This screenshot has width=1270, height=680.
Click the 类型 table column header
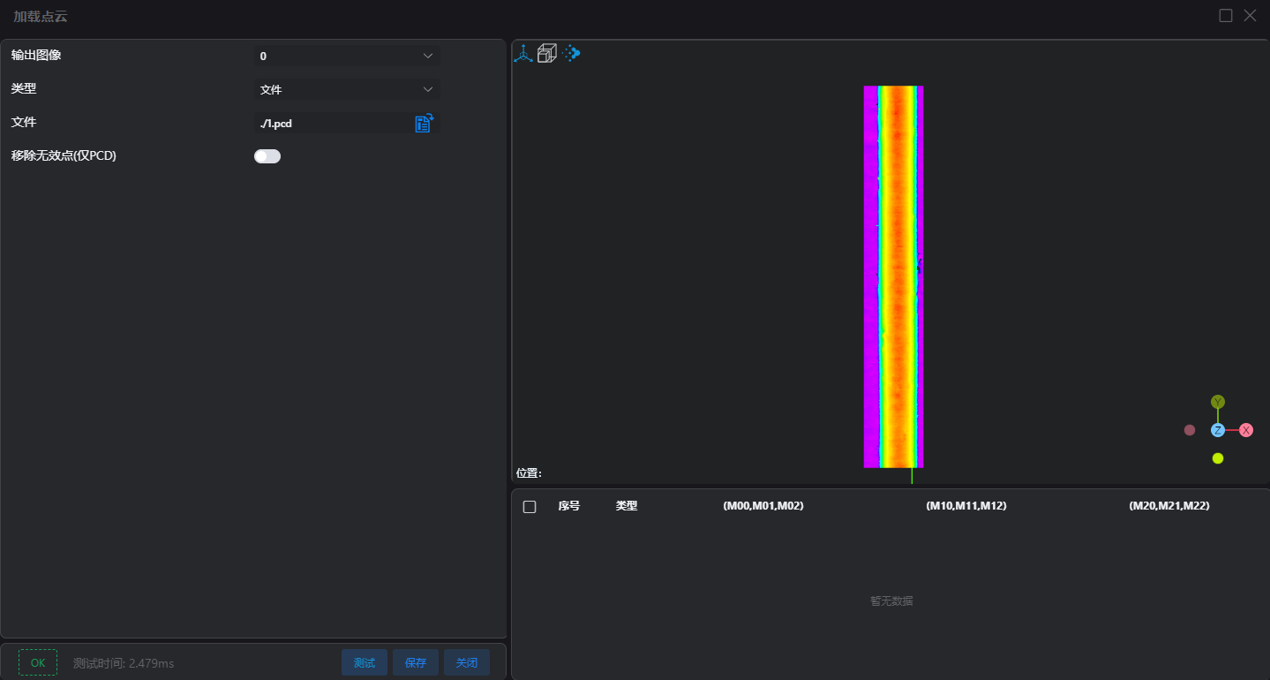(627, 506)
